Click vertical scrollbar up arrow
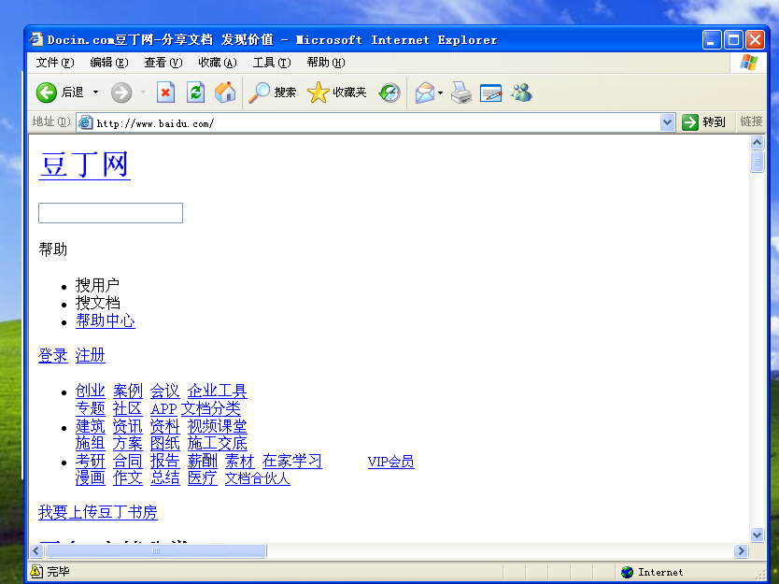This screenshot has width=779, height=584. coord(757,143)
